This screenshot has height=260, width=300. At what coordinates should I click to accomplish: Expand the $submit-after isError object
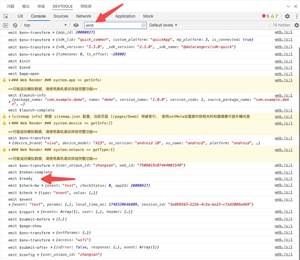(51, 247)
